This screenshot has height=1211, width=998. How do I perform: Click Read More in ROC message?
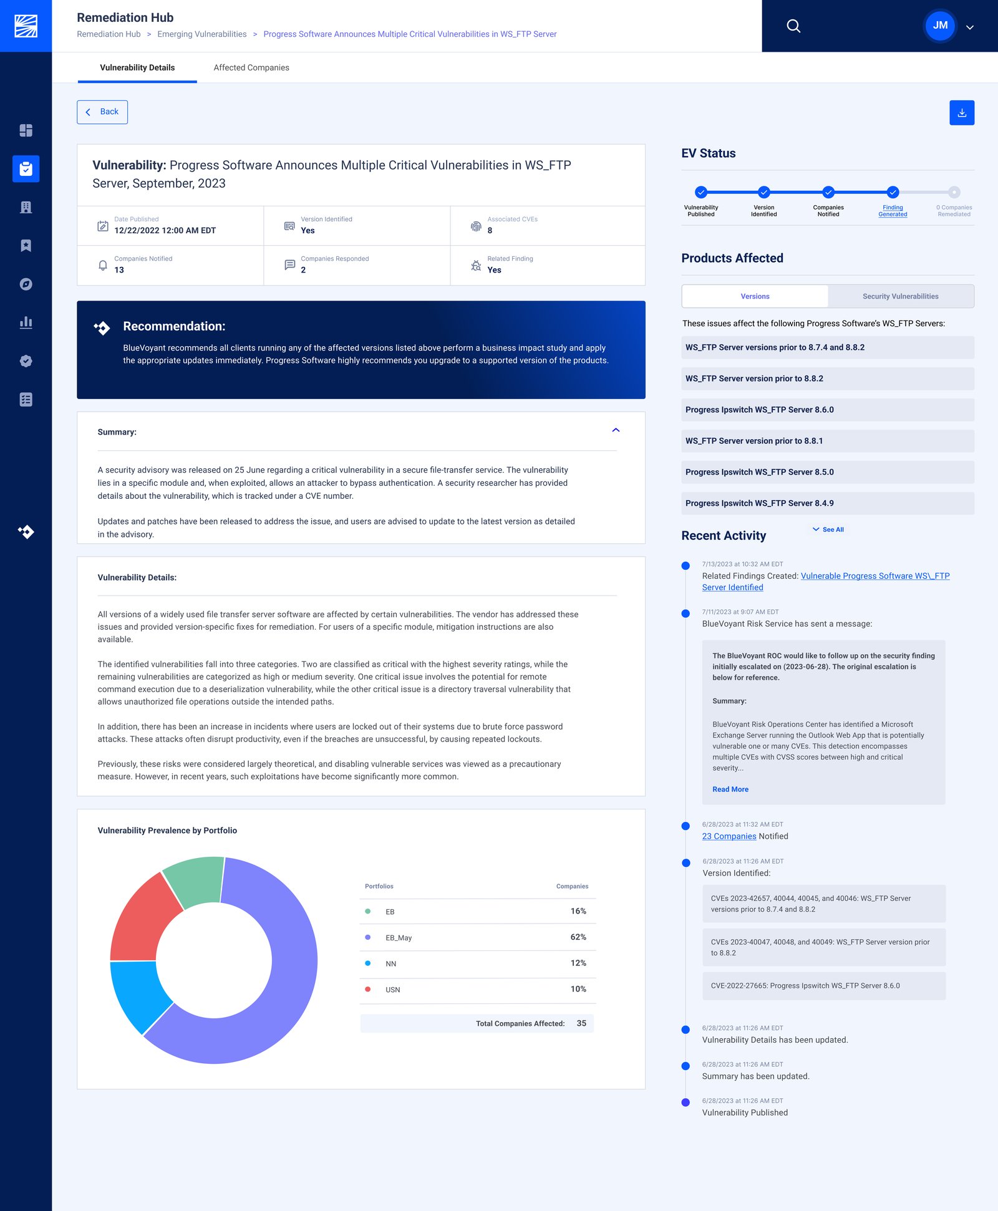[x=730, y=789]
